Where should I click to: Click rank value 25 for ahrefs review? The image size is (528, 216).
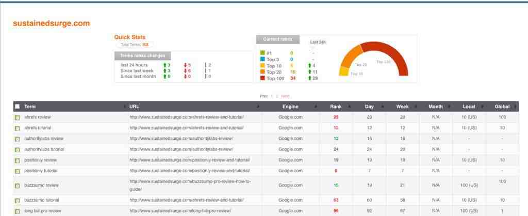click(336, 117)
